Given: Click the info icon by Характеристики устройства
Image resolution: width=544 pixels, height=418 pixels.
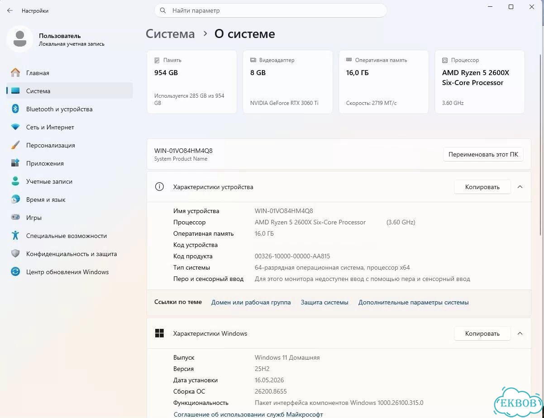Looking at the screenshot, I should (x=159, y=187).
